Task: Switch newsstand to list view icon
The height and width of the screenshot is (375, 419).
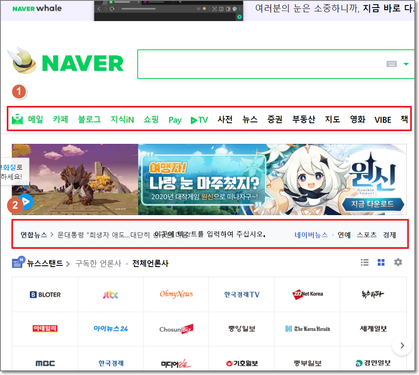Action: click(x=365, y=262)
